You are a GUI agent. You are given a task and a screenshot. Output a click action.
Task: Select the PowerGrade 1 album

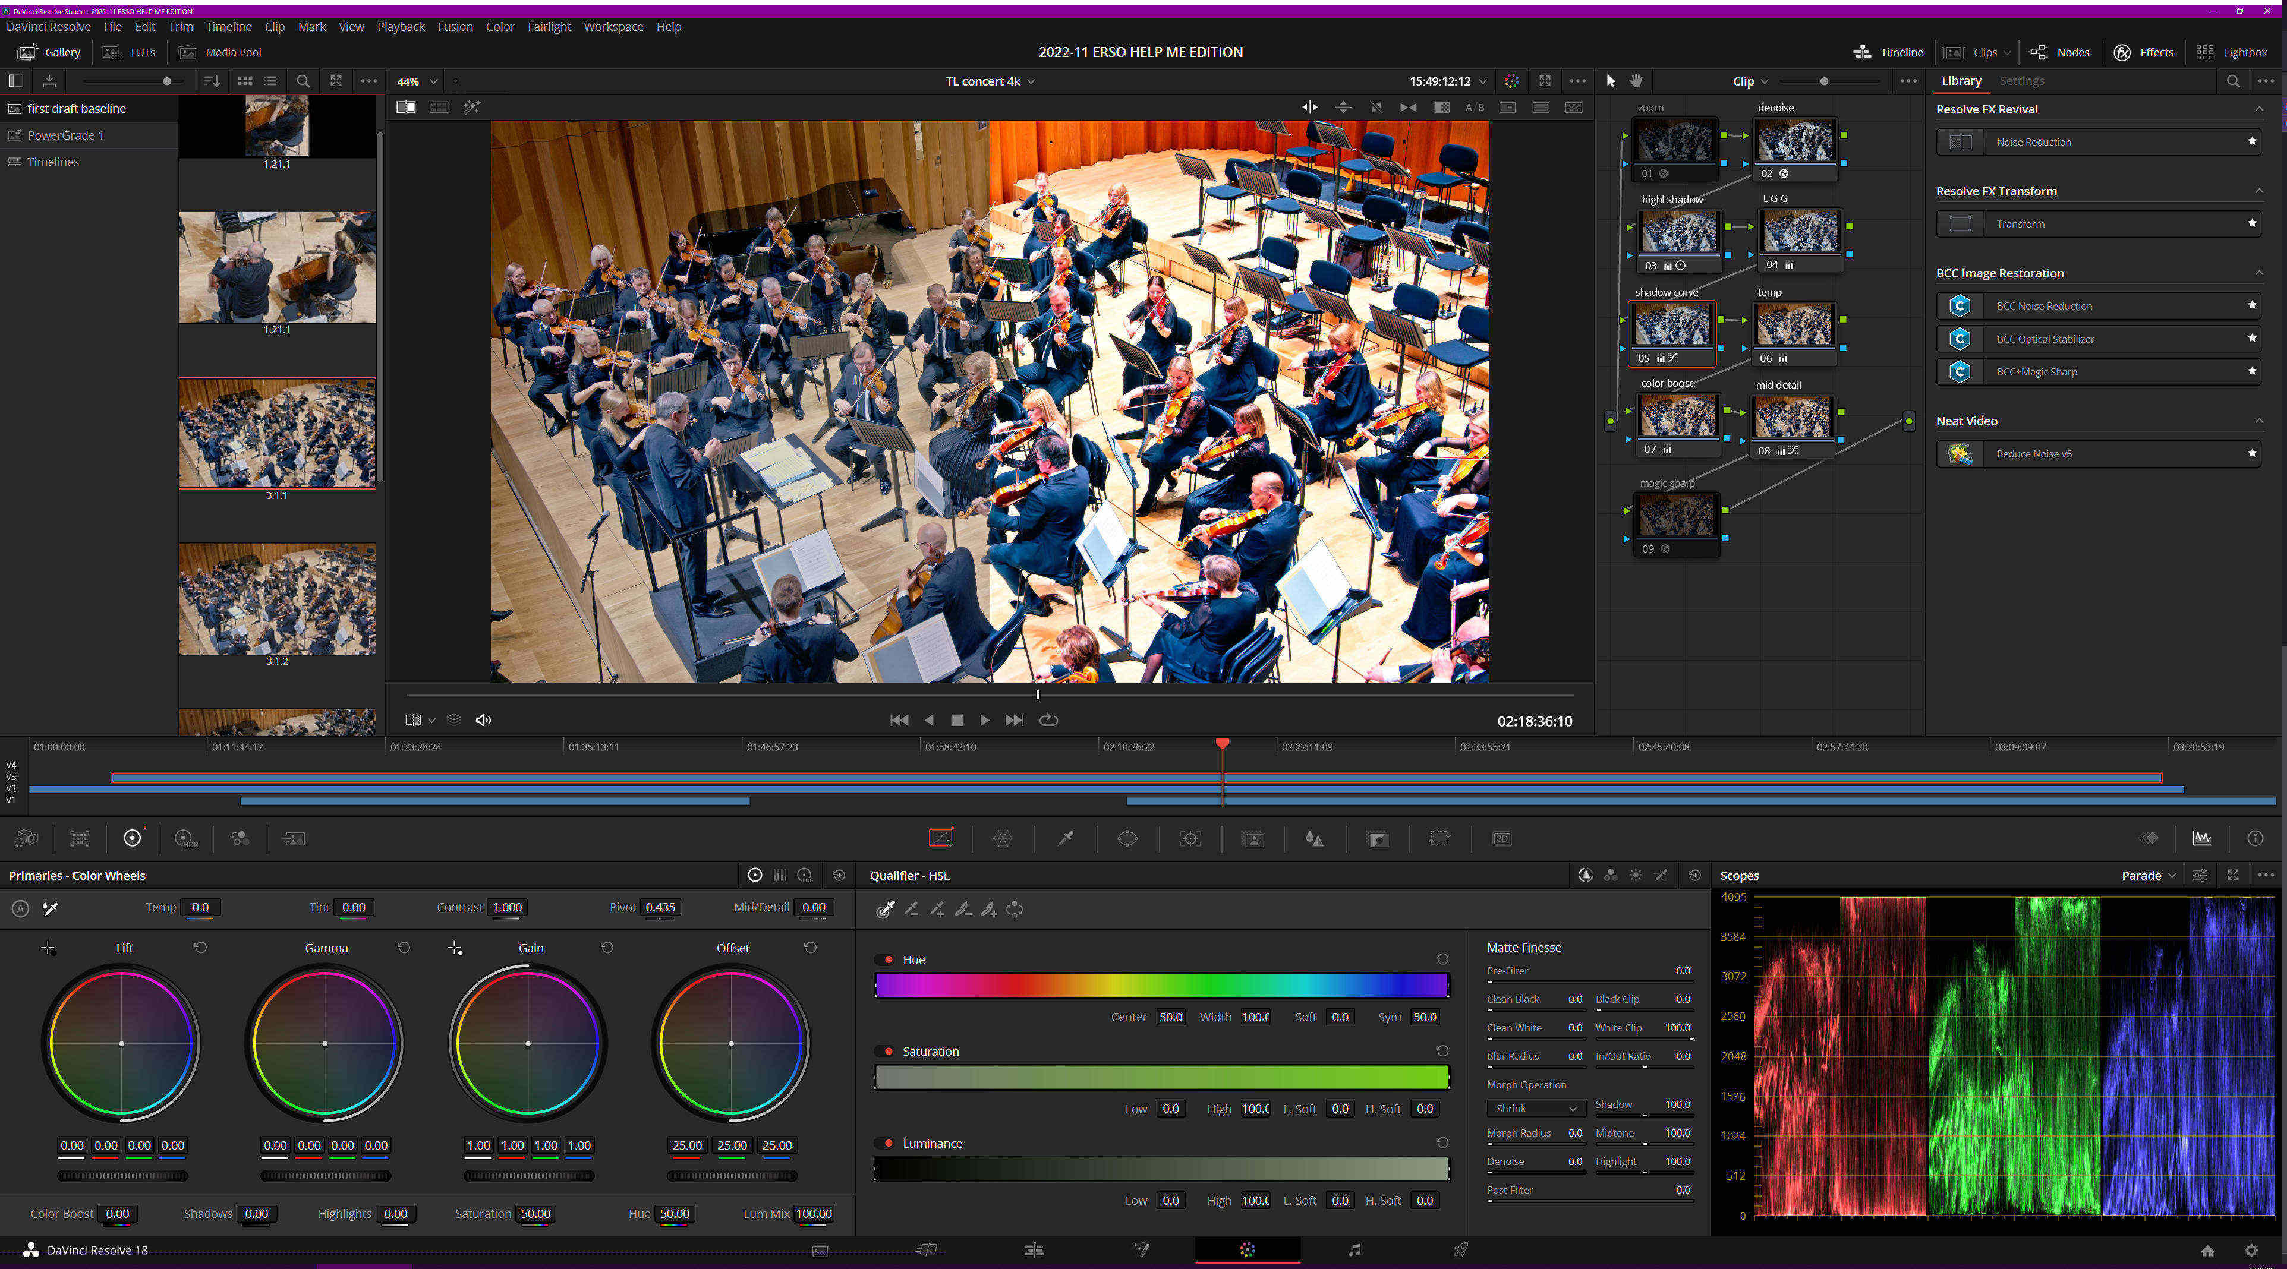[65, 135]
